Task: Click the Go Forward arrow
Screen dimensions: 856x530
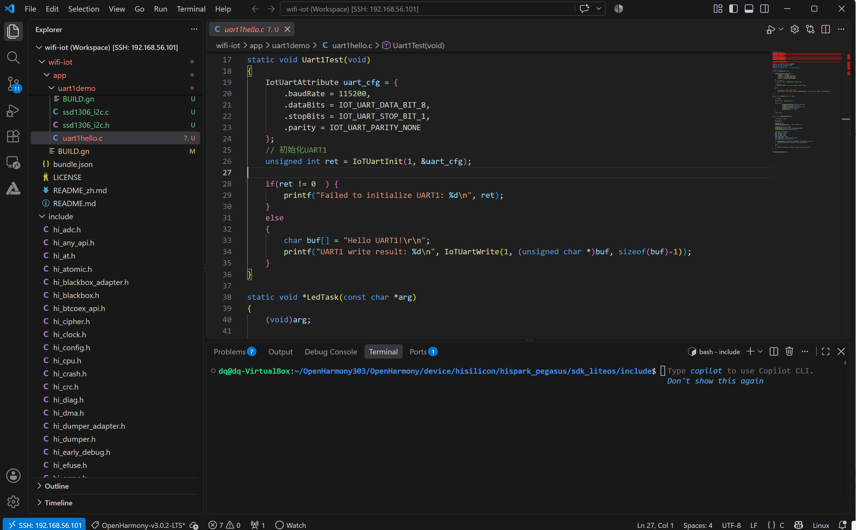Action: 271,9
